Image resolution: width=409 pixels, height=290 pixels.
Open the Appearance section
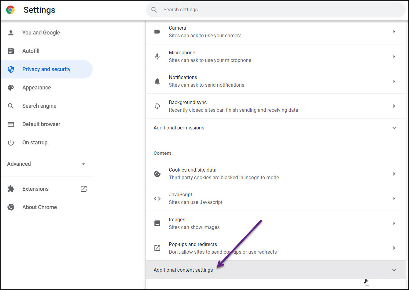46,88
